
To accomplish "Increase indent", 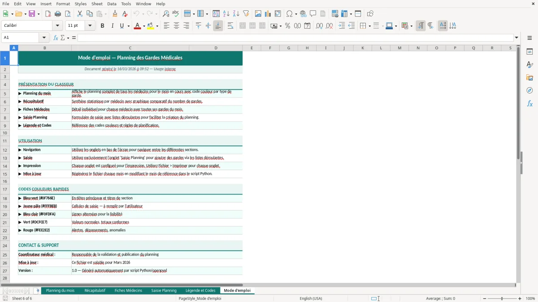I will pos(342,26).
